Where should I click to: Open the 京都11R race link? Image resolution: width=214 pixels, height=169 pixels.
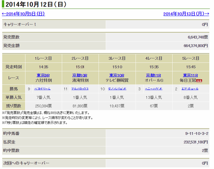pyautogui.click(x=154, y=75)
